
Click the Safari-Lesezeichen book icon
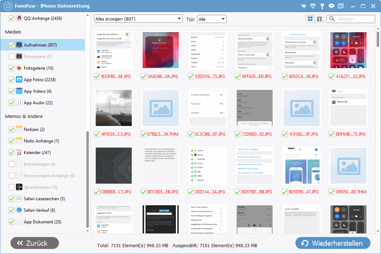click(19, 199)
